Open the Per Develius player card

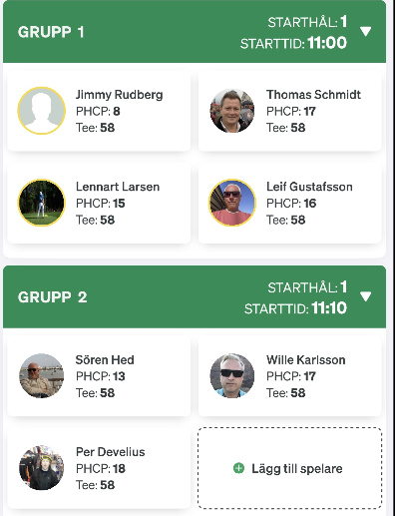tap(99, 468)
